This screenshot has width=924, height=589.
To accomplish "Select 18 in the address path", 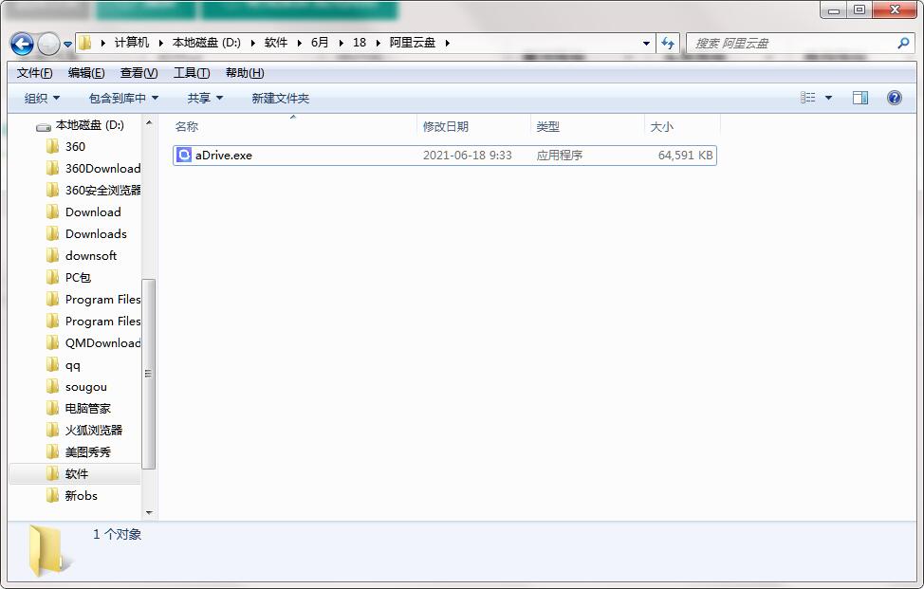I will click(360, 43).
